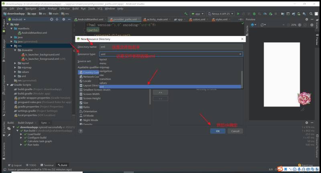Open the Project tool window side tab
321x173 pixels.
point(4,26)
